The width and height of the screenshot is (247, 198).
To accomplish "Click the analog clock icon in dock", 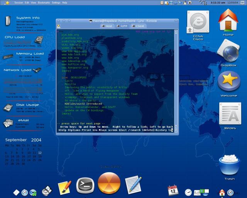I will (x=188, y=192).
